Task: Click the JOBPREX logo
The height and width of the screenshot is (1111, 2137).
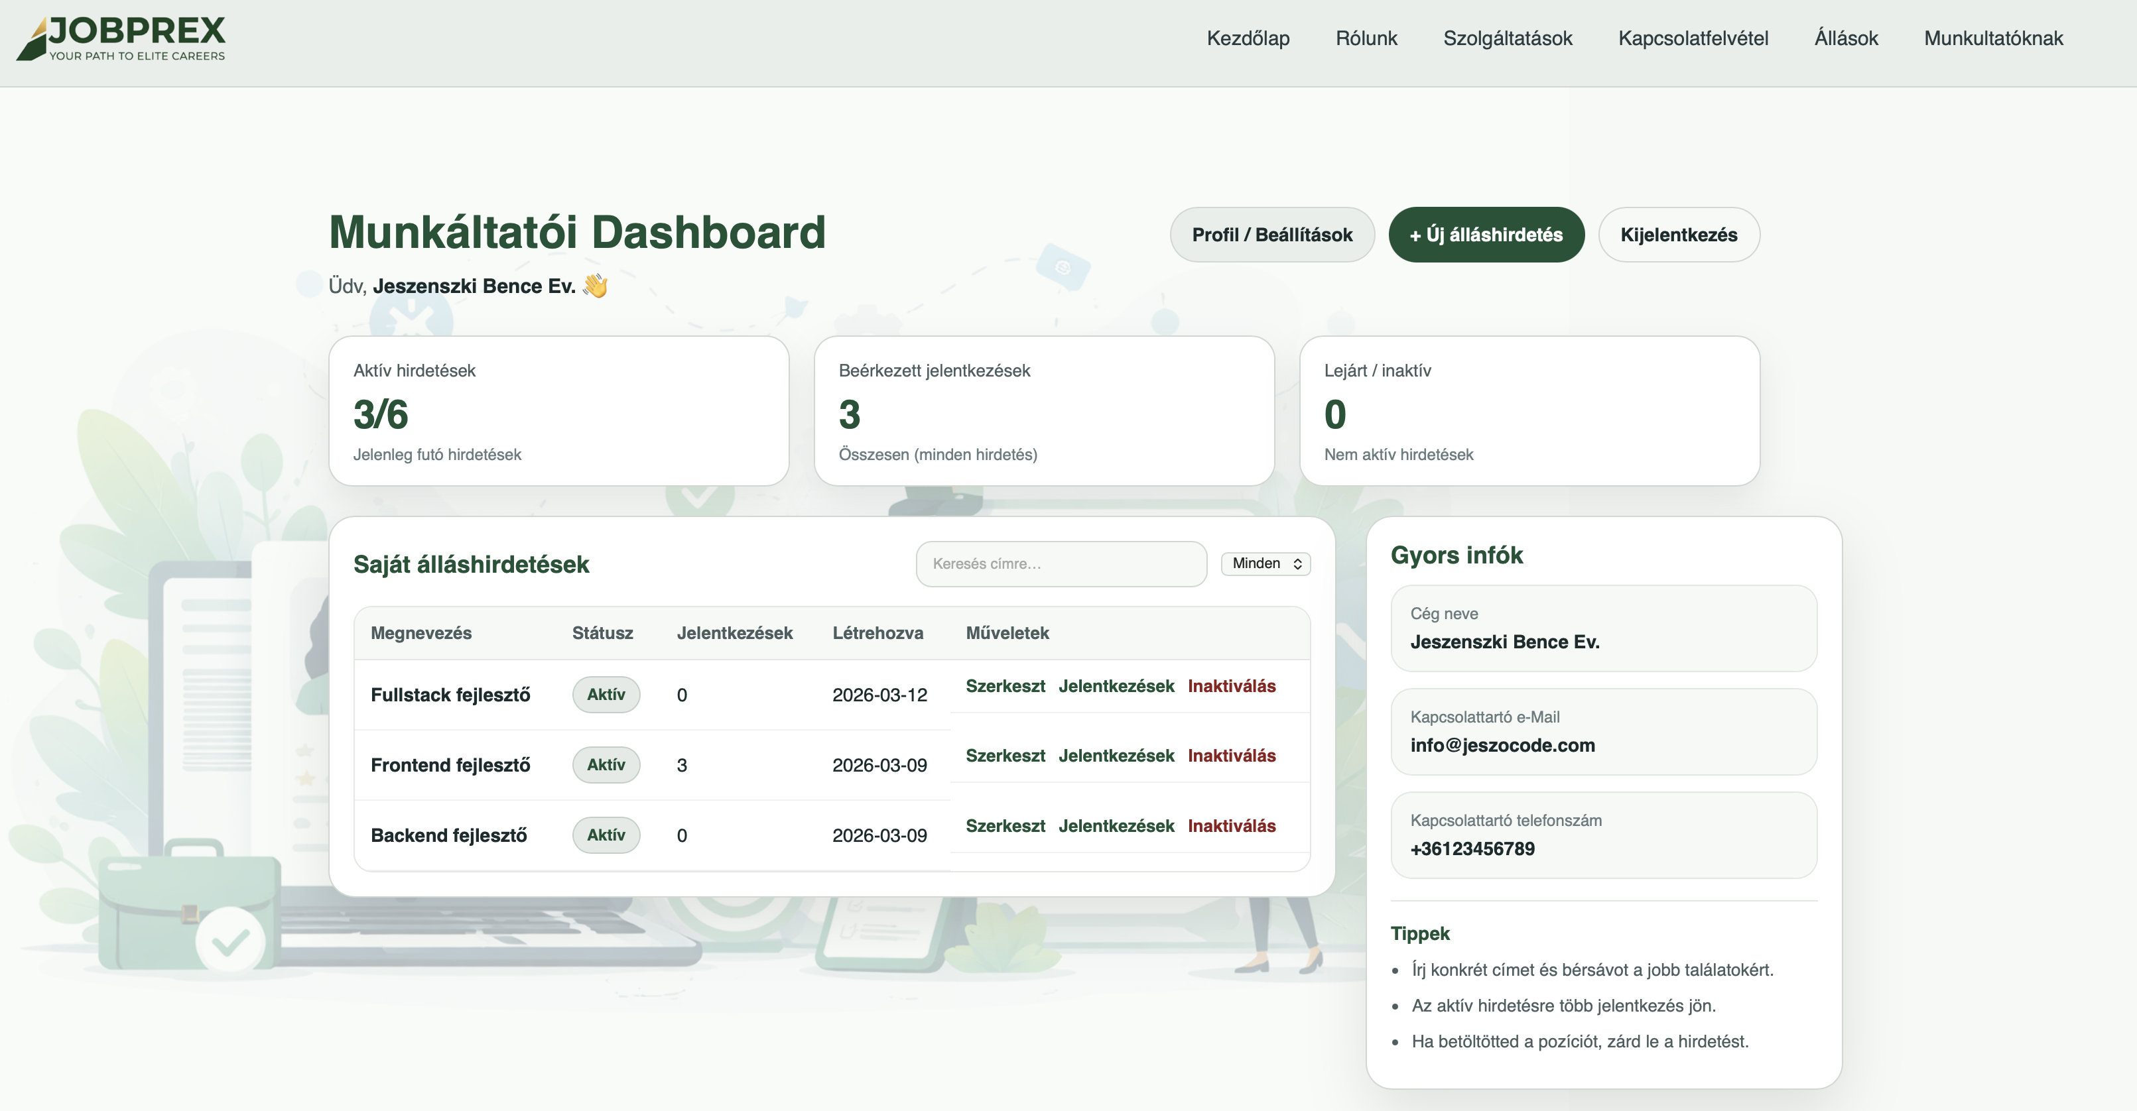Action: [125, 38]
